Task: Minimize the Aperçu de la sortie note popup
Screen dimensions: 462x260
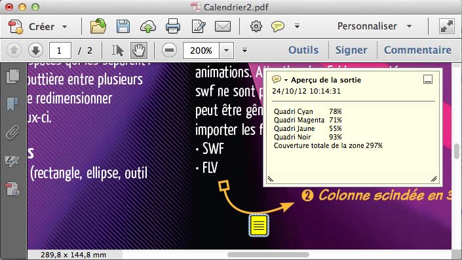Action: click(428, 79)
